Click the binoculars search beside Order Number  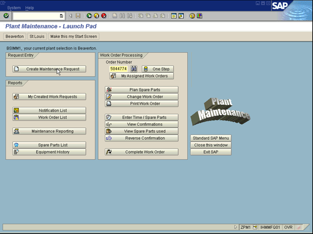pos(133,69)
